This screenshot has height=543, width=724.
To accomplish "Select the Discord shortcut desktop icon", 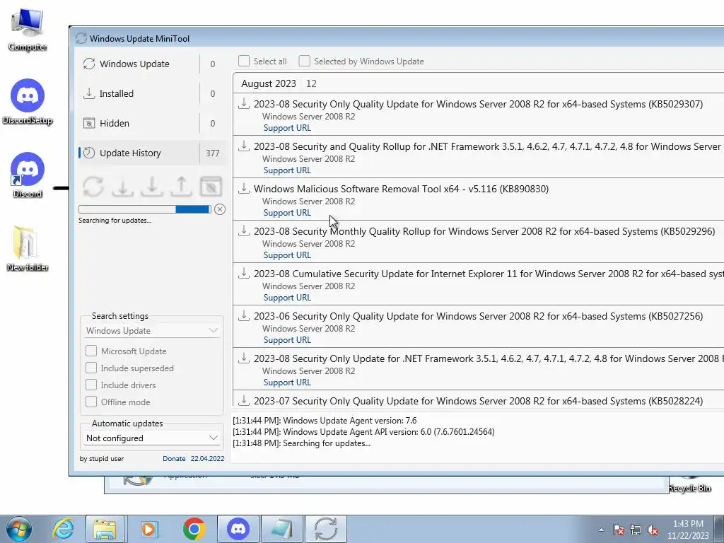I will (28, 175).
